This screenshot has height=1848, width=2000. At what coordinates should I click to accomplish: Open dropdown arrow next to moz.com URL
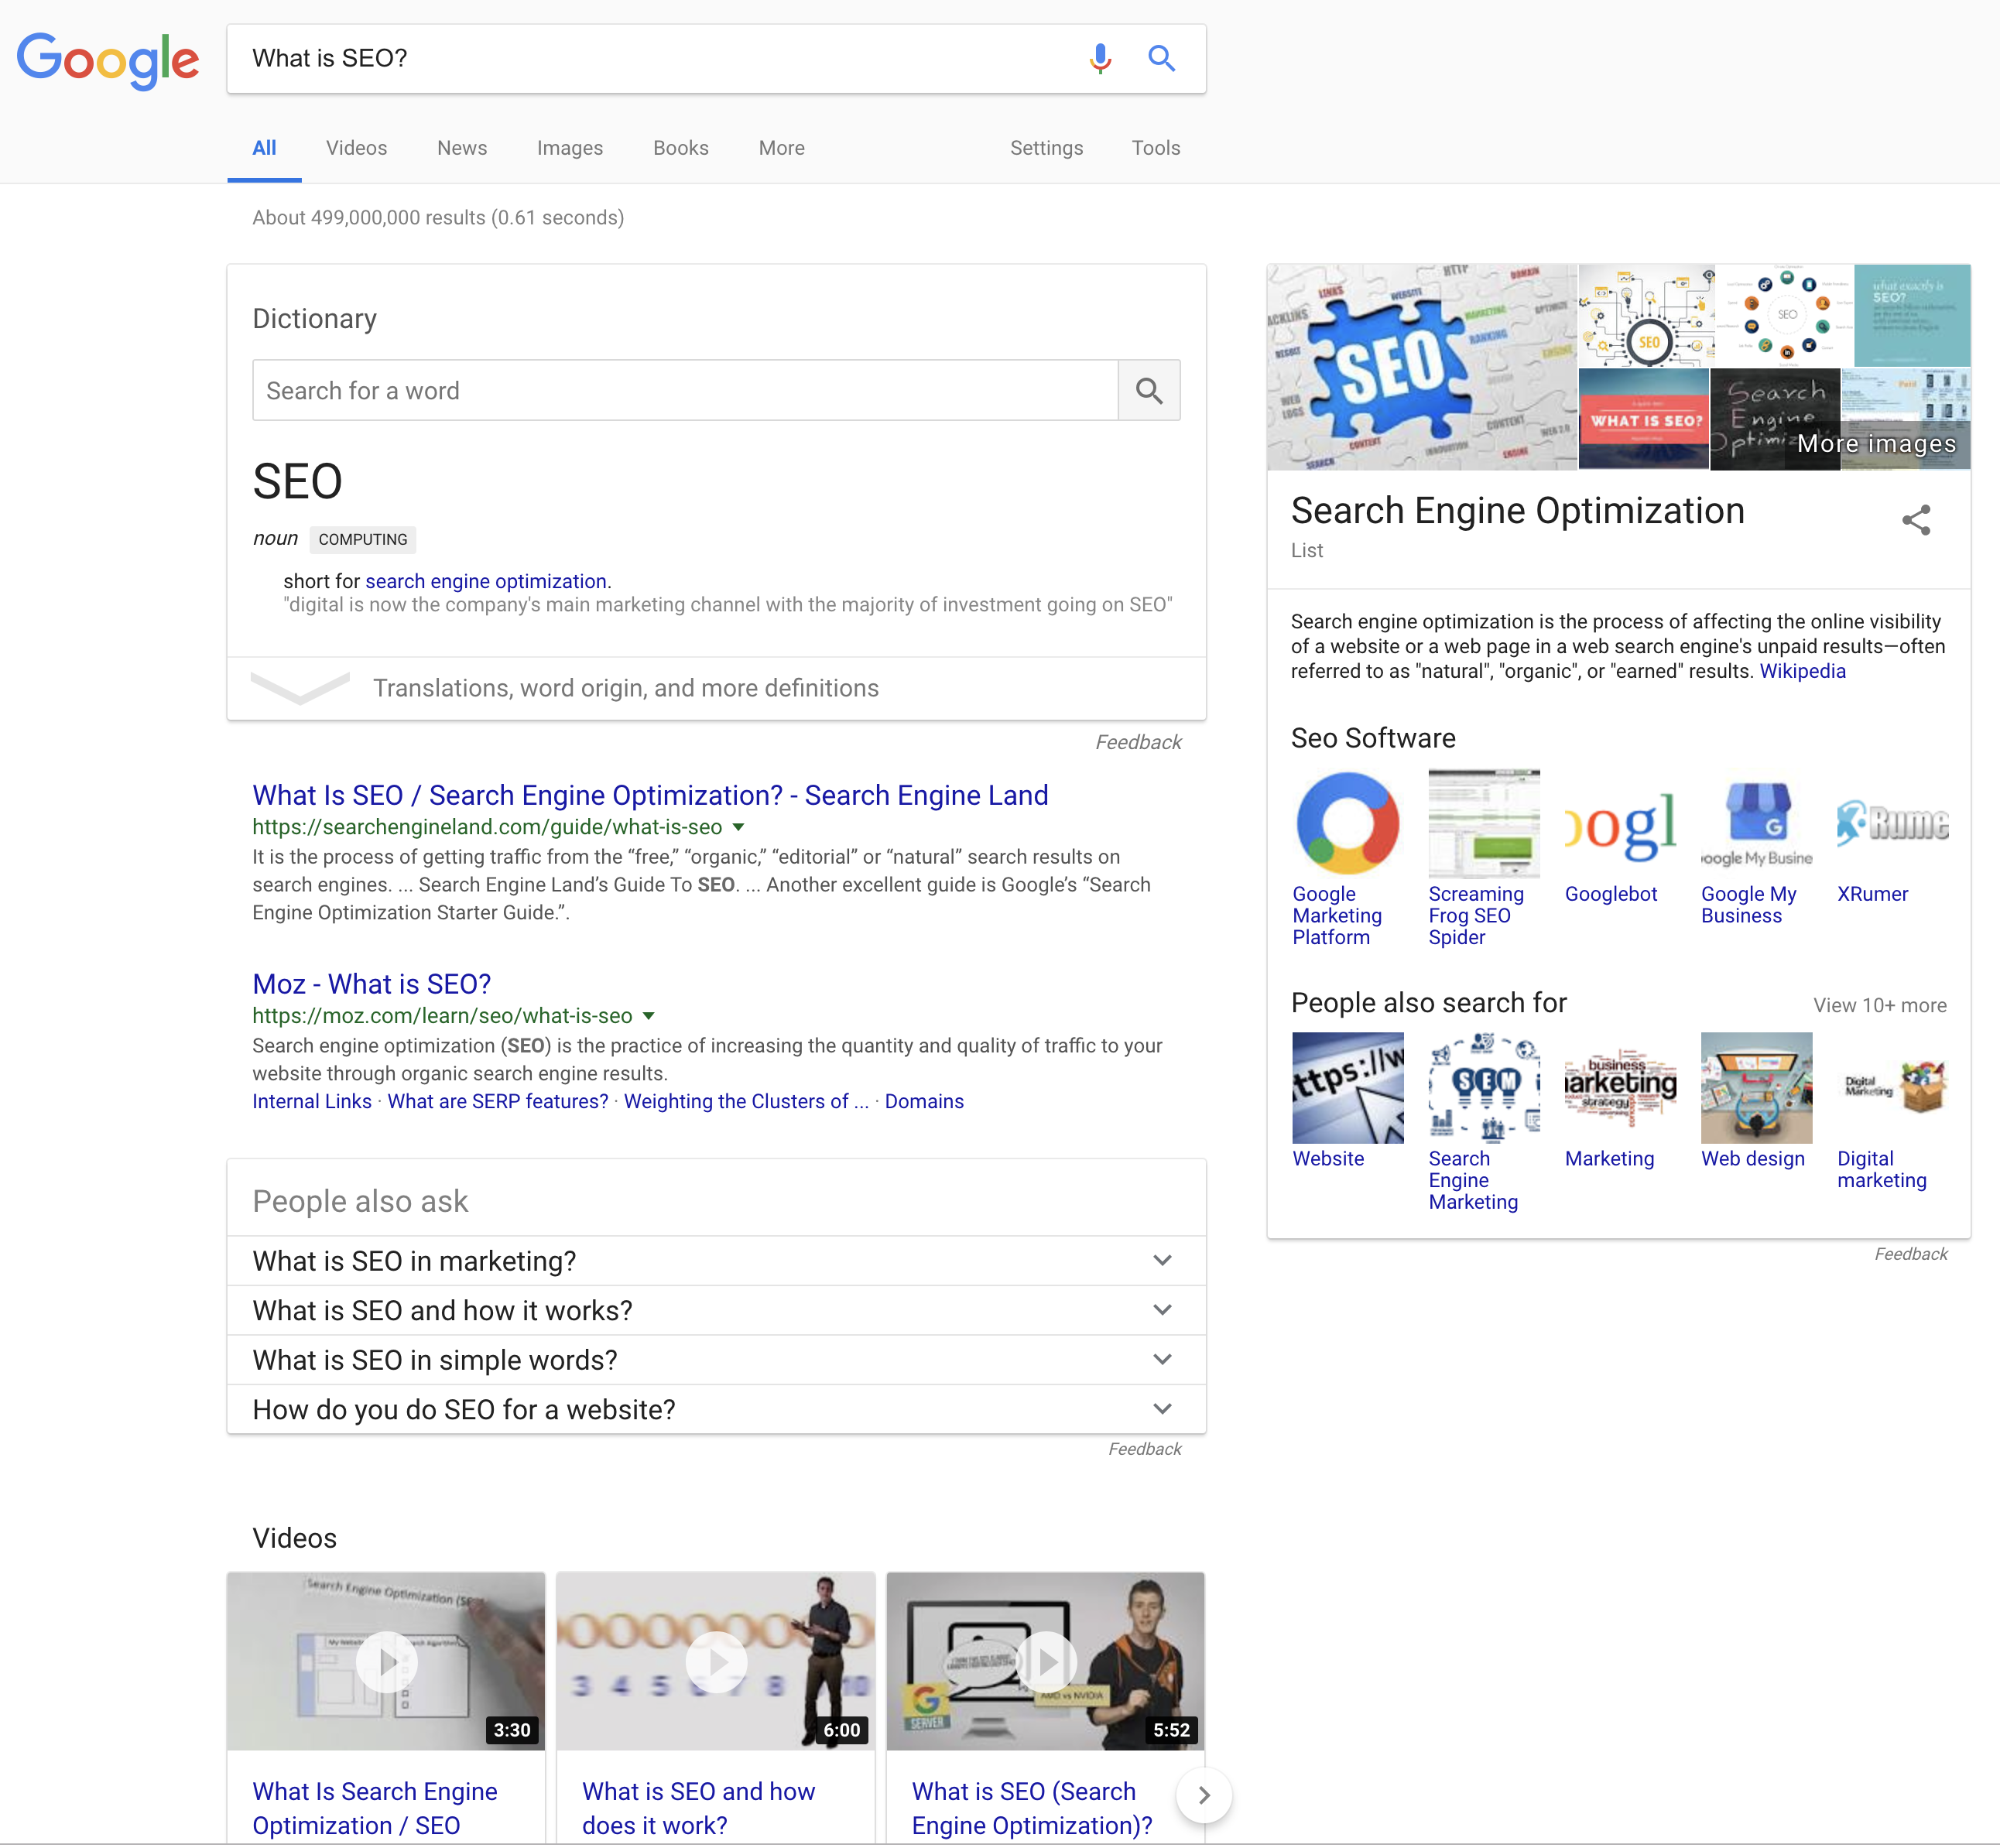(648, 1016)
